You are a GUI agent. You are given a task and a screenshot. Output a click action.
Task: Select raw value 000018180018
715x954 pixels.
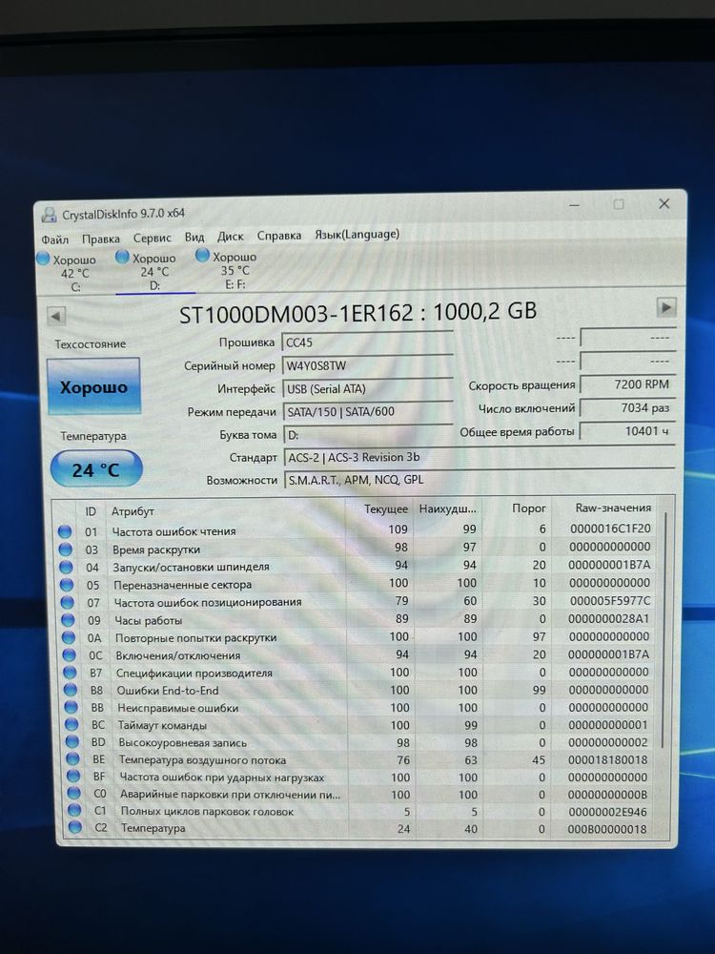(608, 759)
